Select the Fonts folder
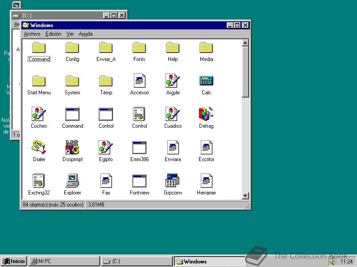Image resolution: width=357 pixels, height=267 pixels. click(139, 48)
